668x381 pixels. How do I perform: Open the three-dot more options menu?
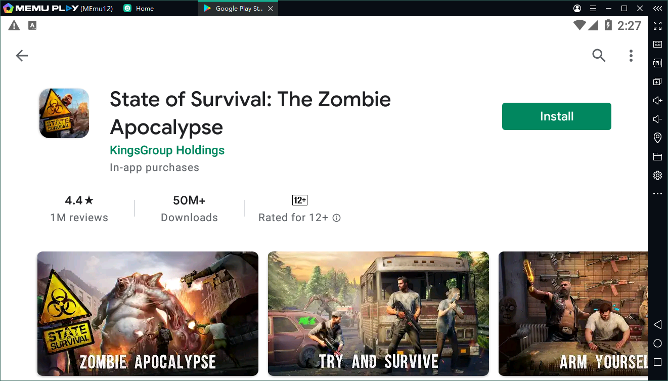click(x=631, y=56)
